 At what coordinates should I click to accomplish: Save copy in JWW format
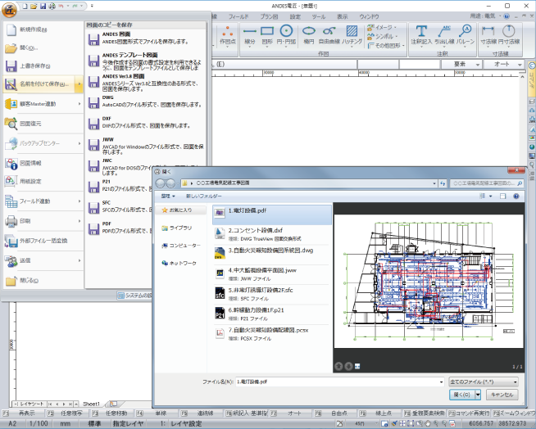coord(146,145)
